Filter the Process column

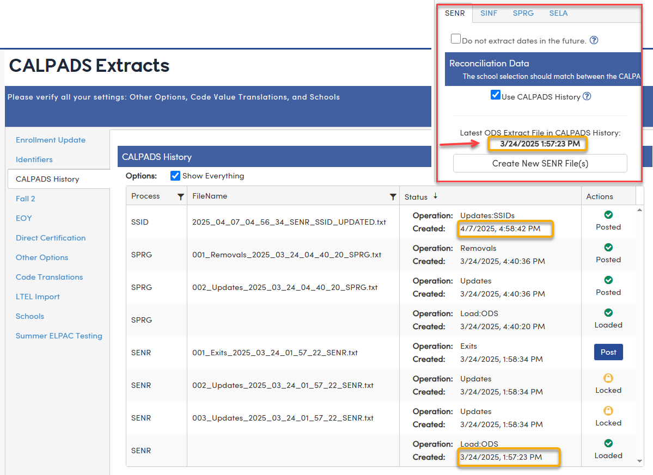click(181, 197)
